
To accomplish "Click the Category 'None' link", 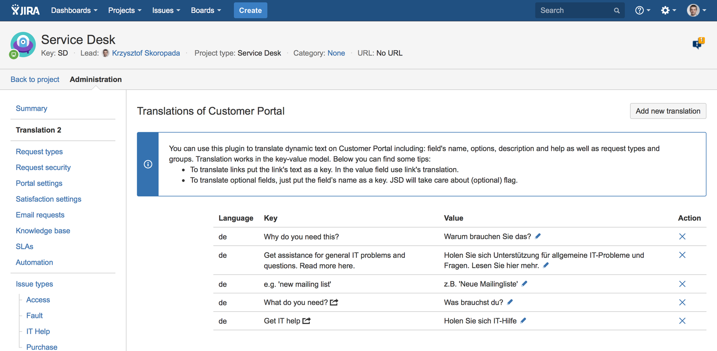I will (x=336, y=53).
